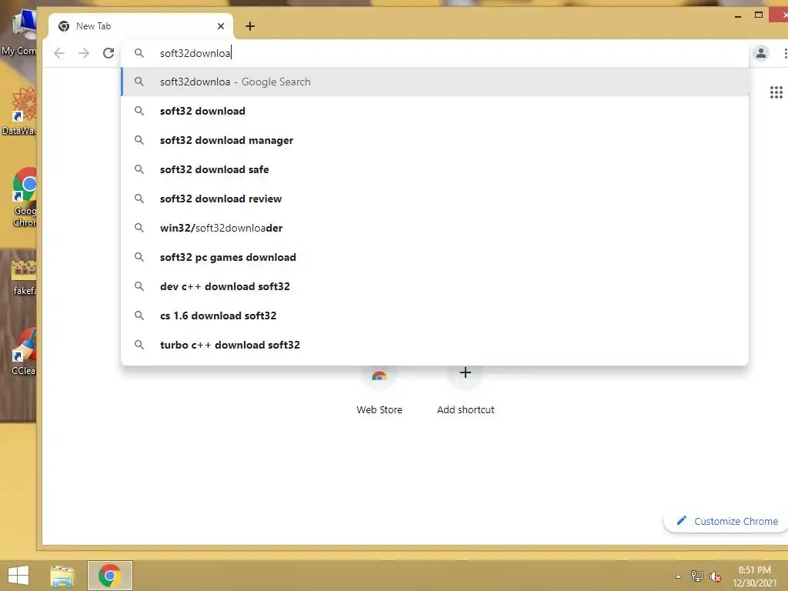Select the fakefa desktop icon
The height and width of the screenshot is (591, 788).
pyautogui.click(x=23, y=276)
